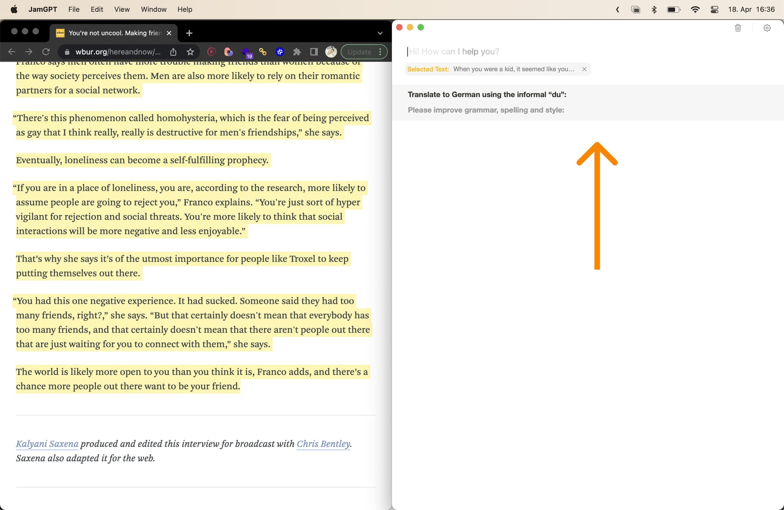Click the share icon in the address bar
784x510 pixels.
[173, 52]
